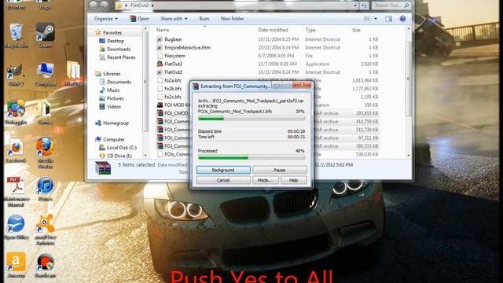Screen dimensions: 503x283
Task: Click Open on the Explorer toolbar
Action: click(140, 19)
